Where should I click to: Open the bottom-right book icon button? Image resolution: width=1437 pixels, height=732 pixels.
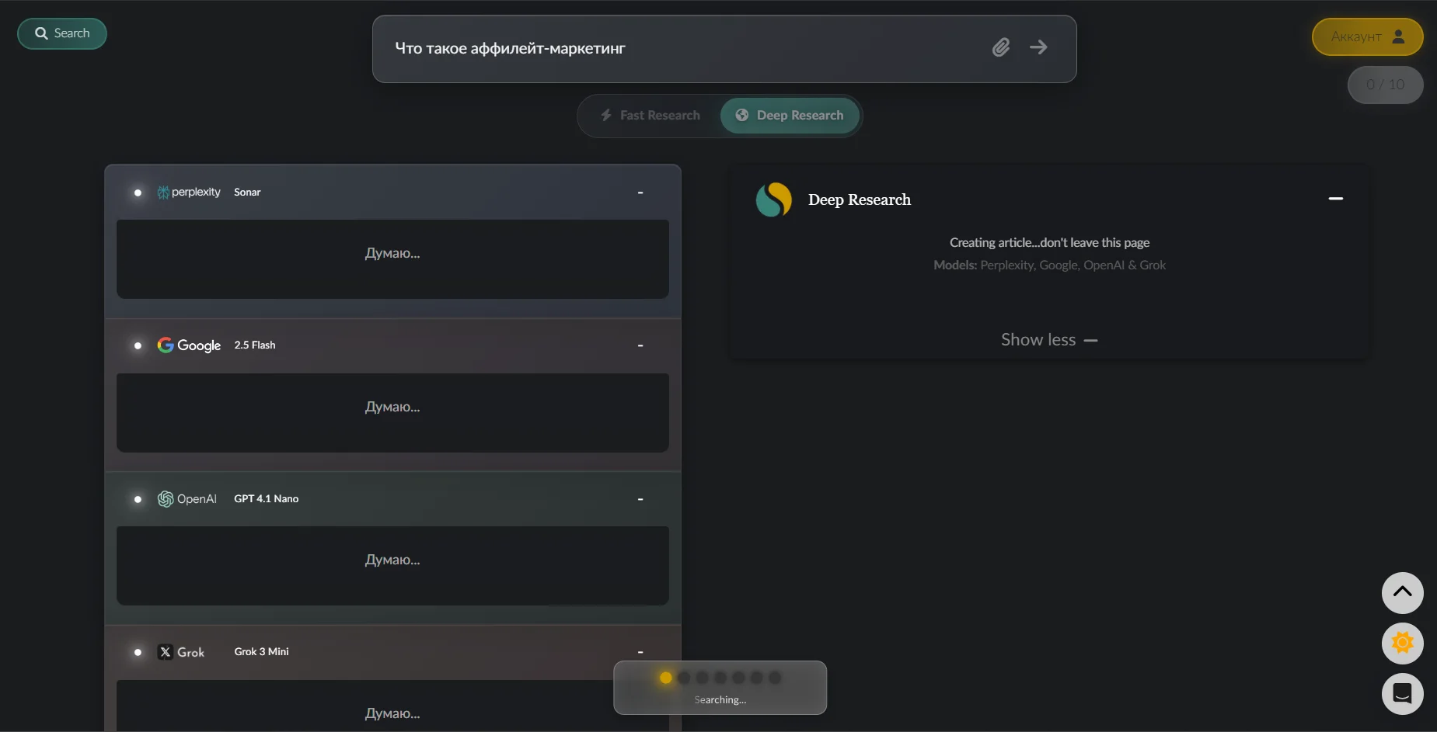pos(1402,693)
